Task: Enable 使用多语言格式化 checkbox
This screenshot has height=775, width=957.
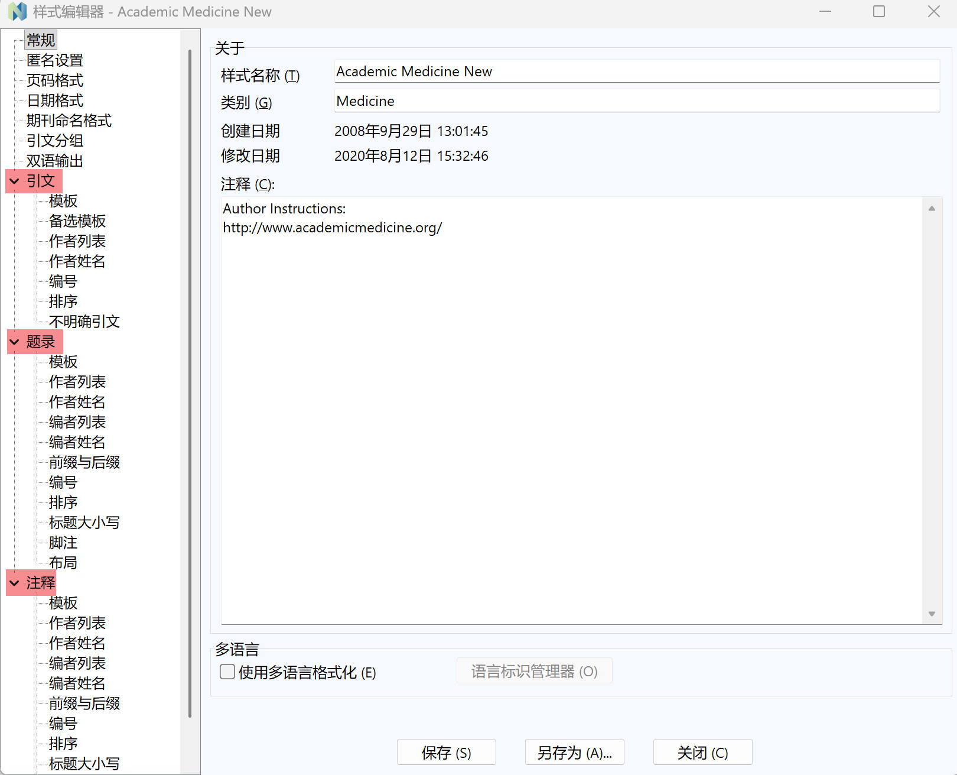Action: [x=227, y=672]
